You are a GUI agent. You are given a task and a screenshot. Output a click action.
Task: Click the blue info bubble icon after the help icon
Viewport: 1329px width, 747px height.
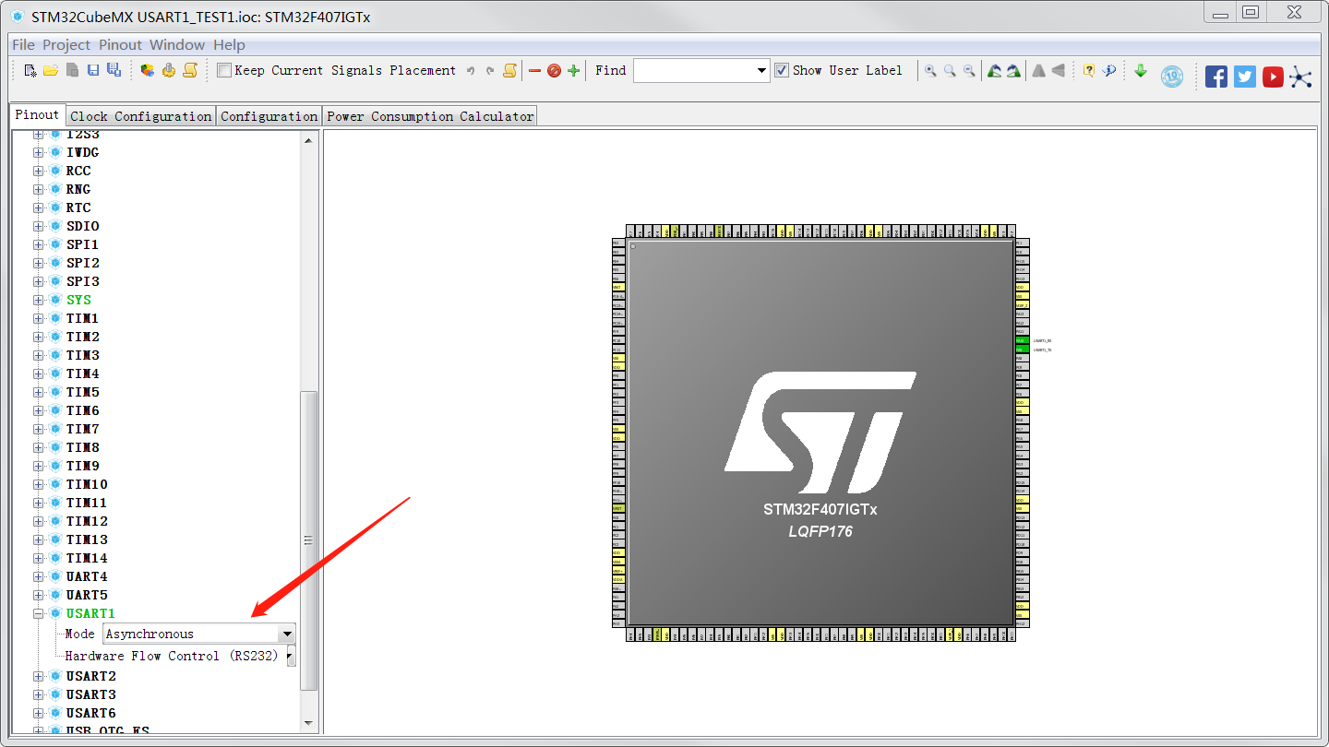coord(1109,70)
